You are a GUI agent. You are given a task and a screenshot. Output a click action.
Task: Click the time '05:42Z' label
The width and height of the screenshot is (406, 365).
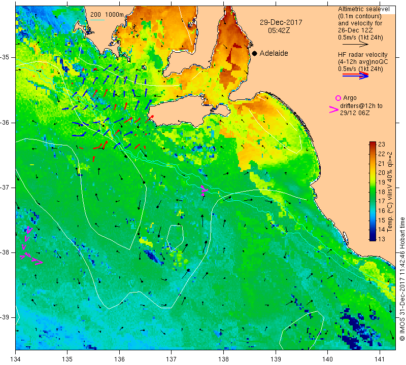(x=279, y=30)
